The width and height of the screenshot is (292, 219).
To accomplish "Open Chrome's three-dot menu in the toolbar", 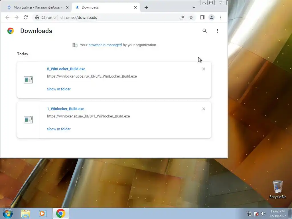I will point(221,17).
